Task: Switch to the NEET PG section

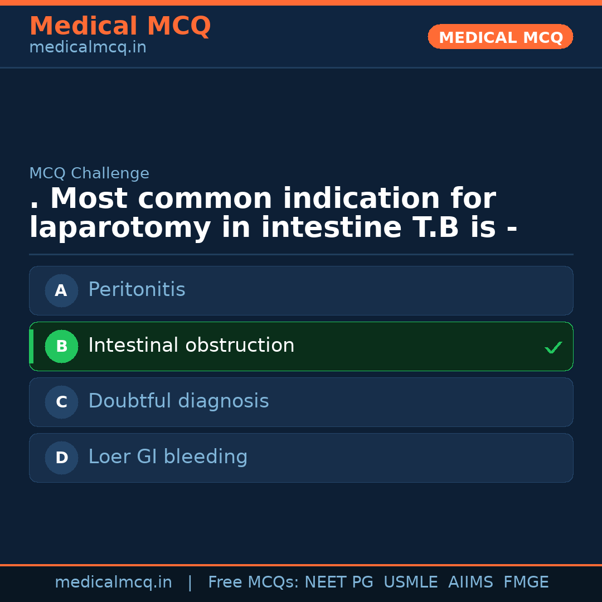Action: click(x=338, y=581)
